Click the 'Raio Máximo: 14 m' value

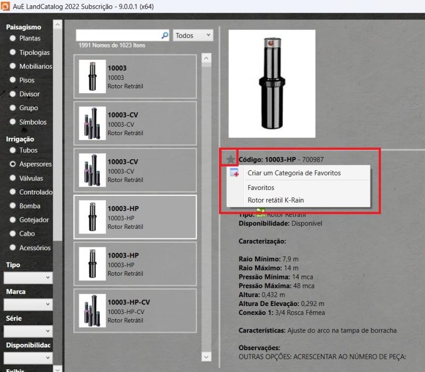click(x=268, y=268)
